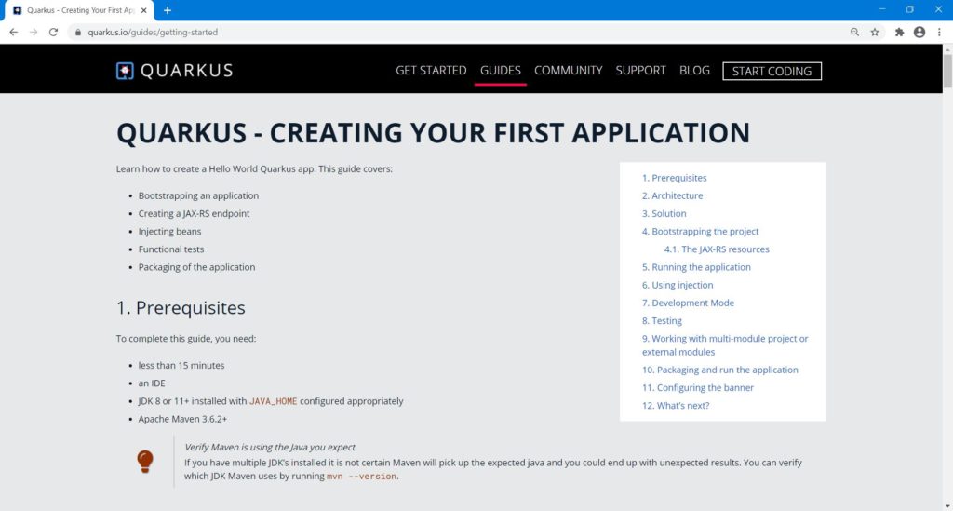Viewport: 953px width, 511px height.
Task: Click the padlock site info icon
Action: (x=78, y=33)
